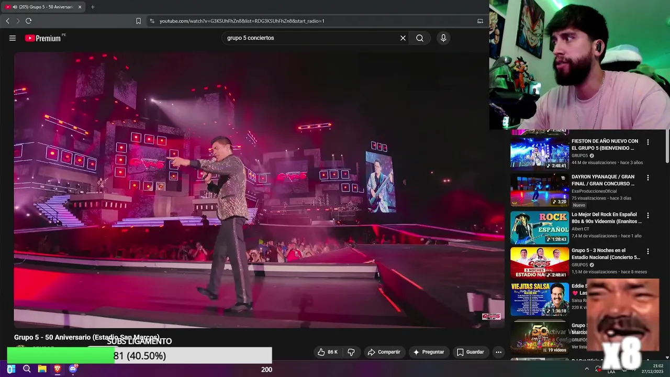Go back in browser history
The width and height of the screenshot is (670, 377).
click(x=7, y=21)
